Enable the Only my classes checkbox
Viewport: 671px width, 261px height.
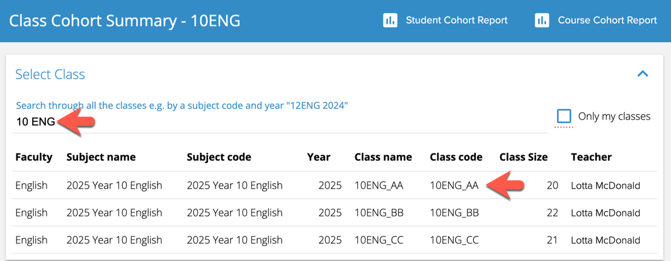(564, 116)
